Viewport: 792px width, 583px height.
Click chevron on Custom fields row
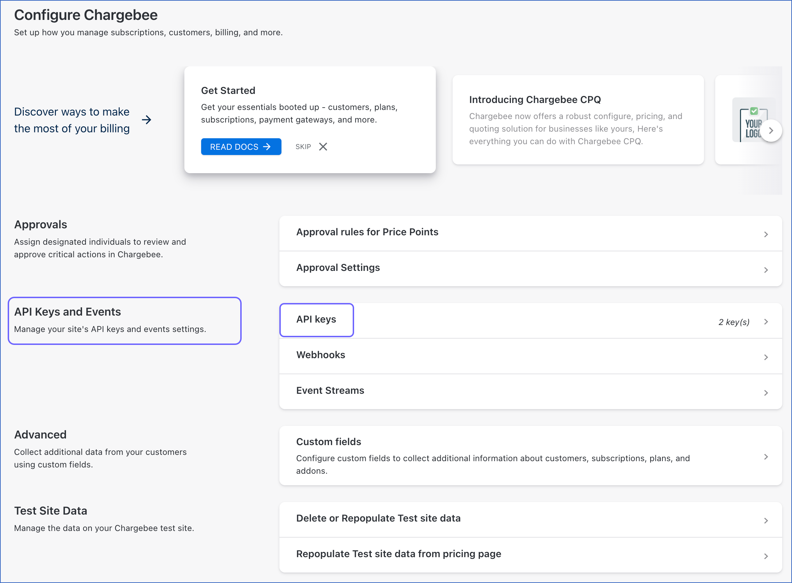point(766,457)
